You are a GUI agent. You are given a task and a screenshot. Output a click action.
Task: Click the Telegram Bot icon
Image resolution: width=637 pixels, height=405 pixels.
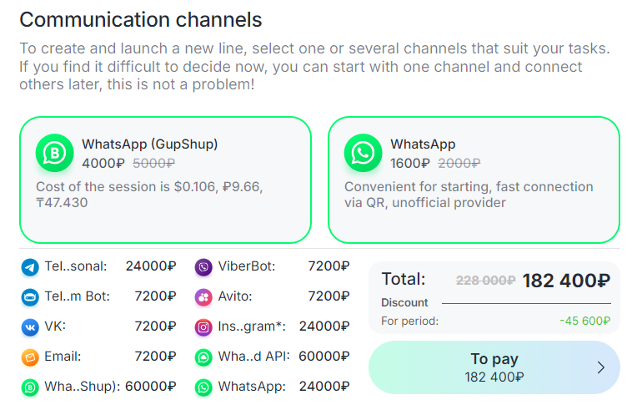(x=30, y=297)
